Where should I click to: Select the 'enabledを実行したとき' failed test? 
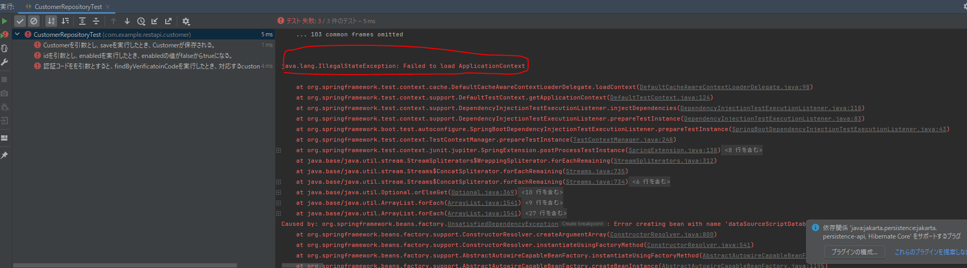(x=143, y=55)
